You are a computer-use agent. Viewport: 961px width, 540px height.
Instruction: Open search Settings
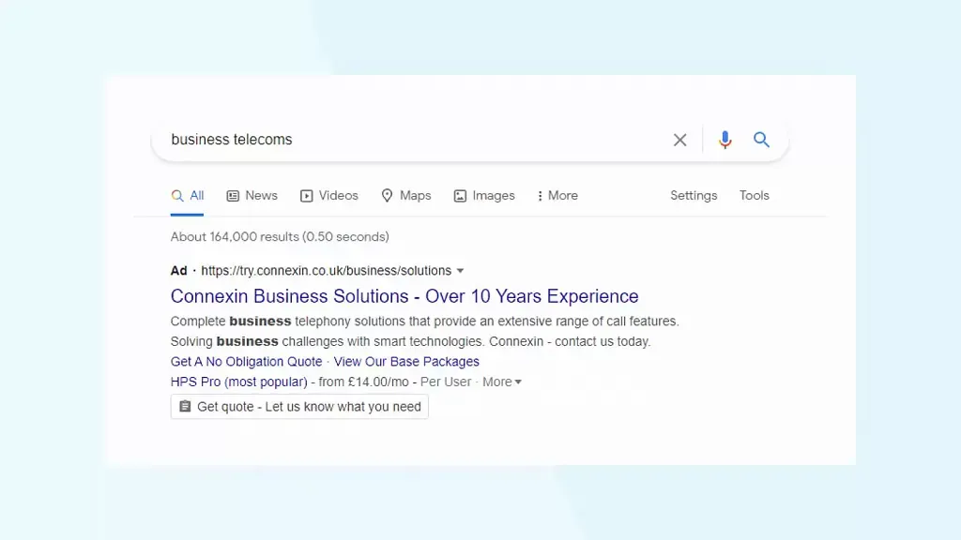694,196
